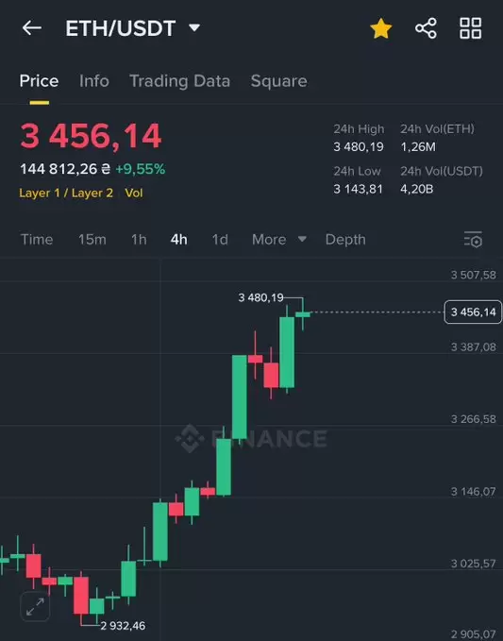Viewport: 503px width, 641px height.
Task: Open the Square tab
Action: [279, 81]
